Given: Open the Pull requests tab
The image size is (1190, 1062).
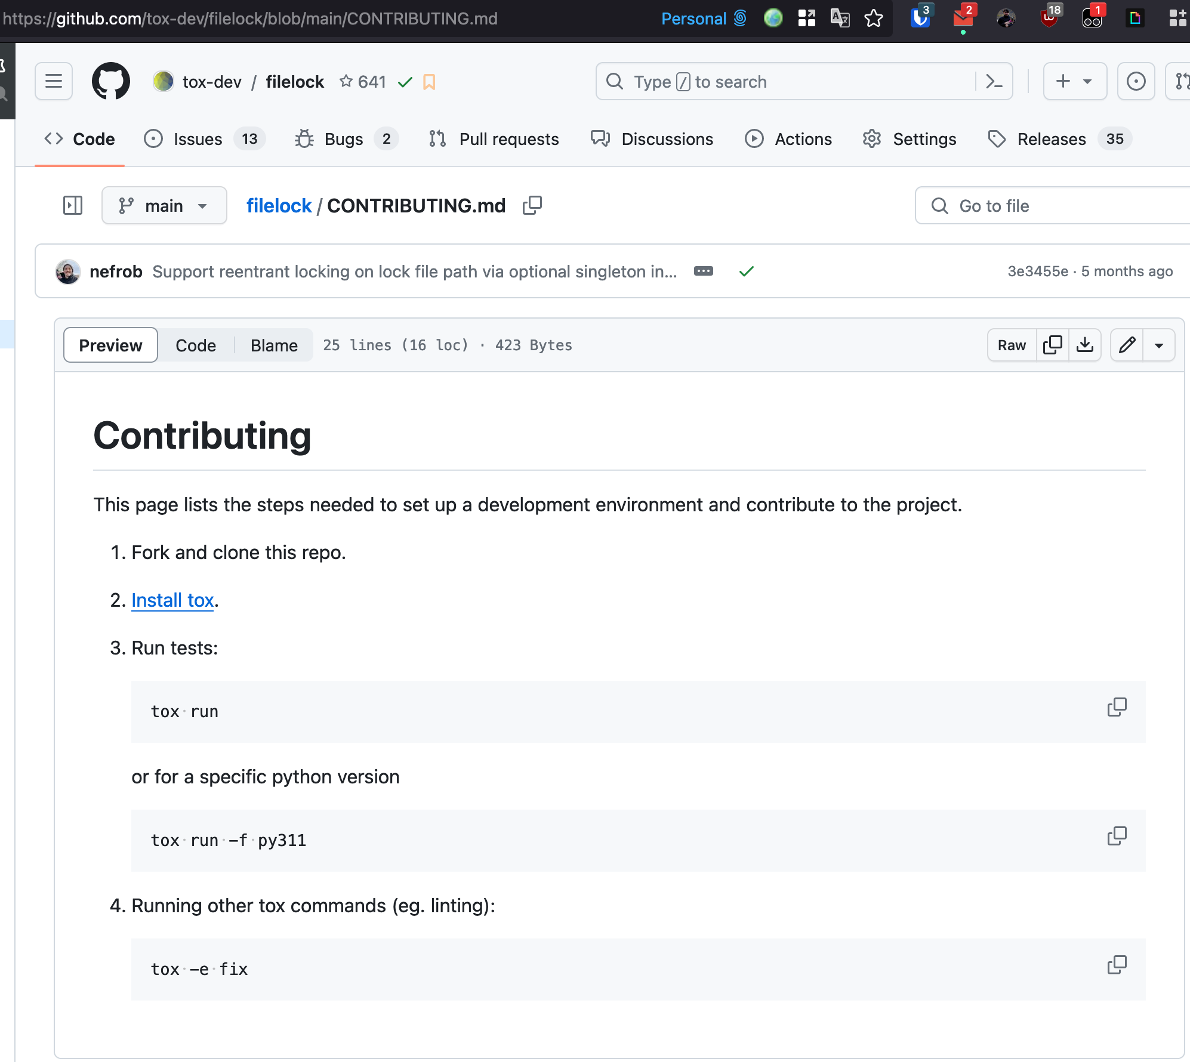Looking at the screenshot, I should click(x=494, y=139).
